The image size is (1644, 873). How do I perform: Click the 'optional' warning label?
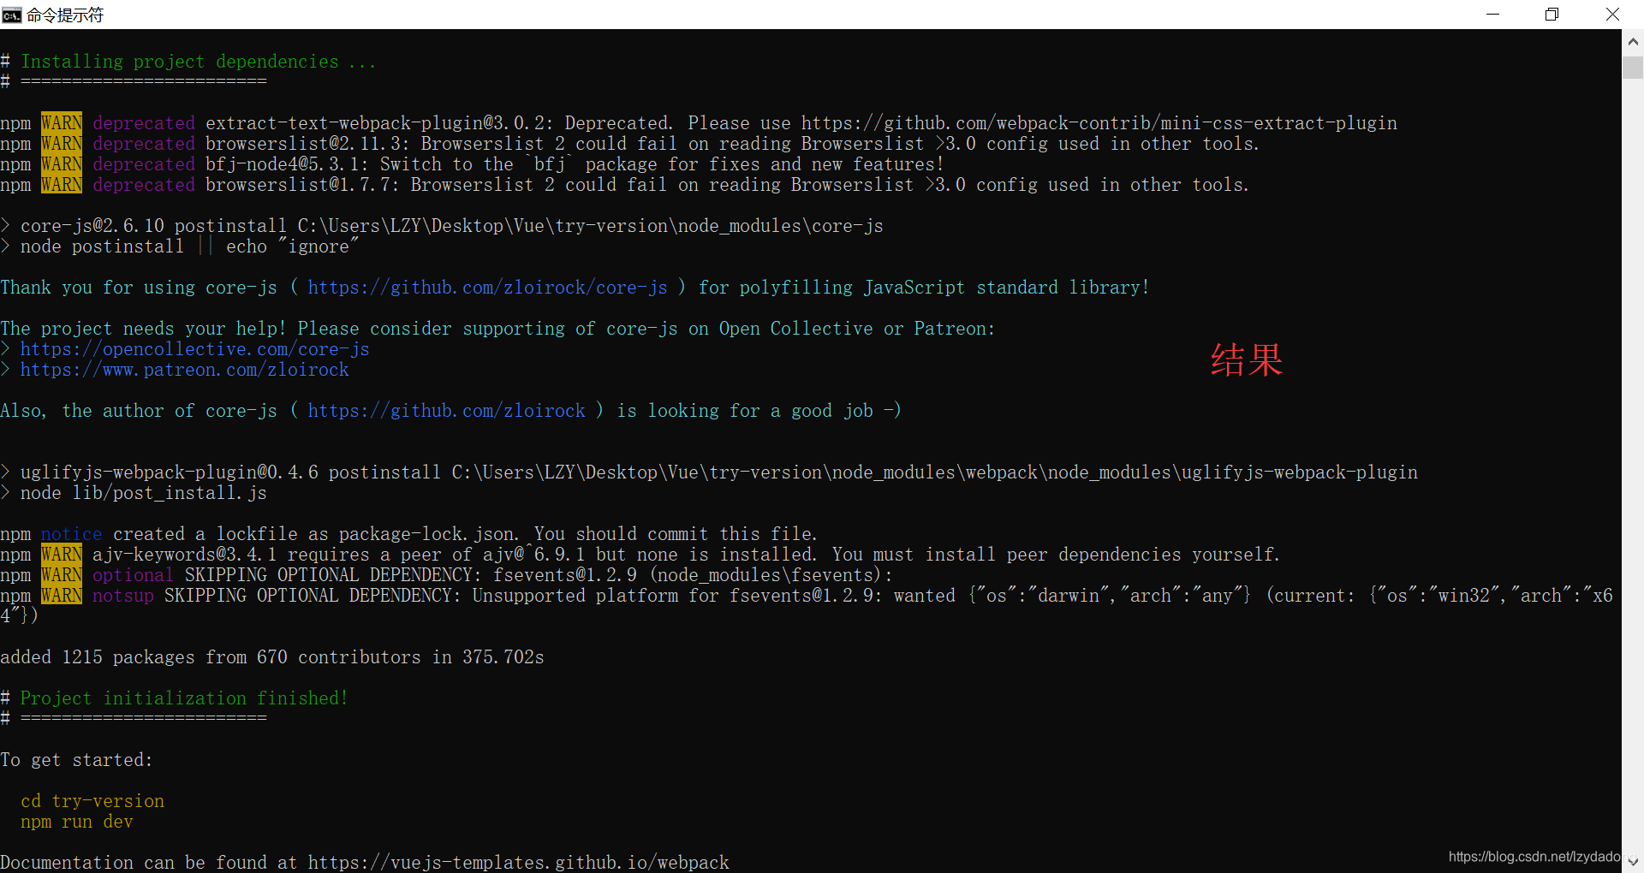134,575
